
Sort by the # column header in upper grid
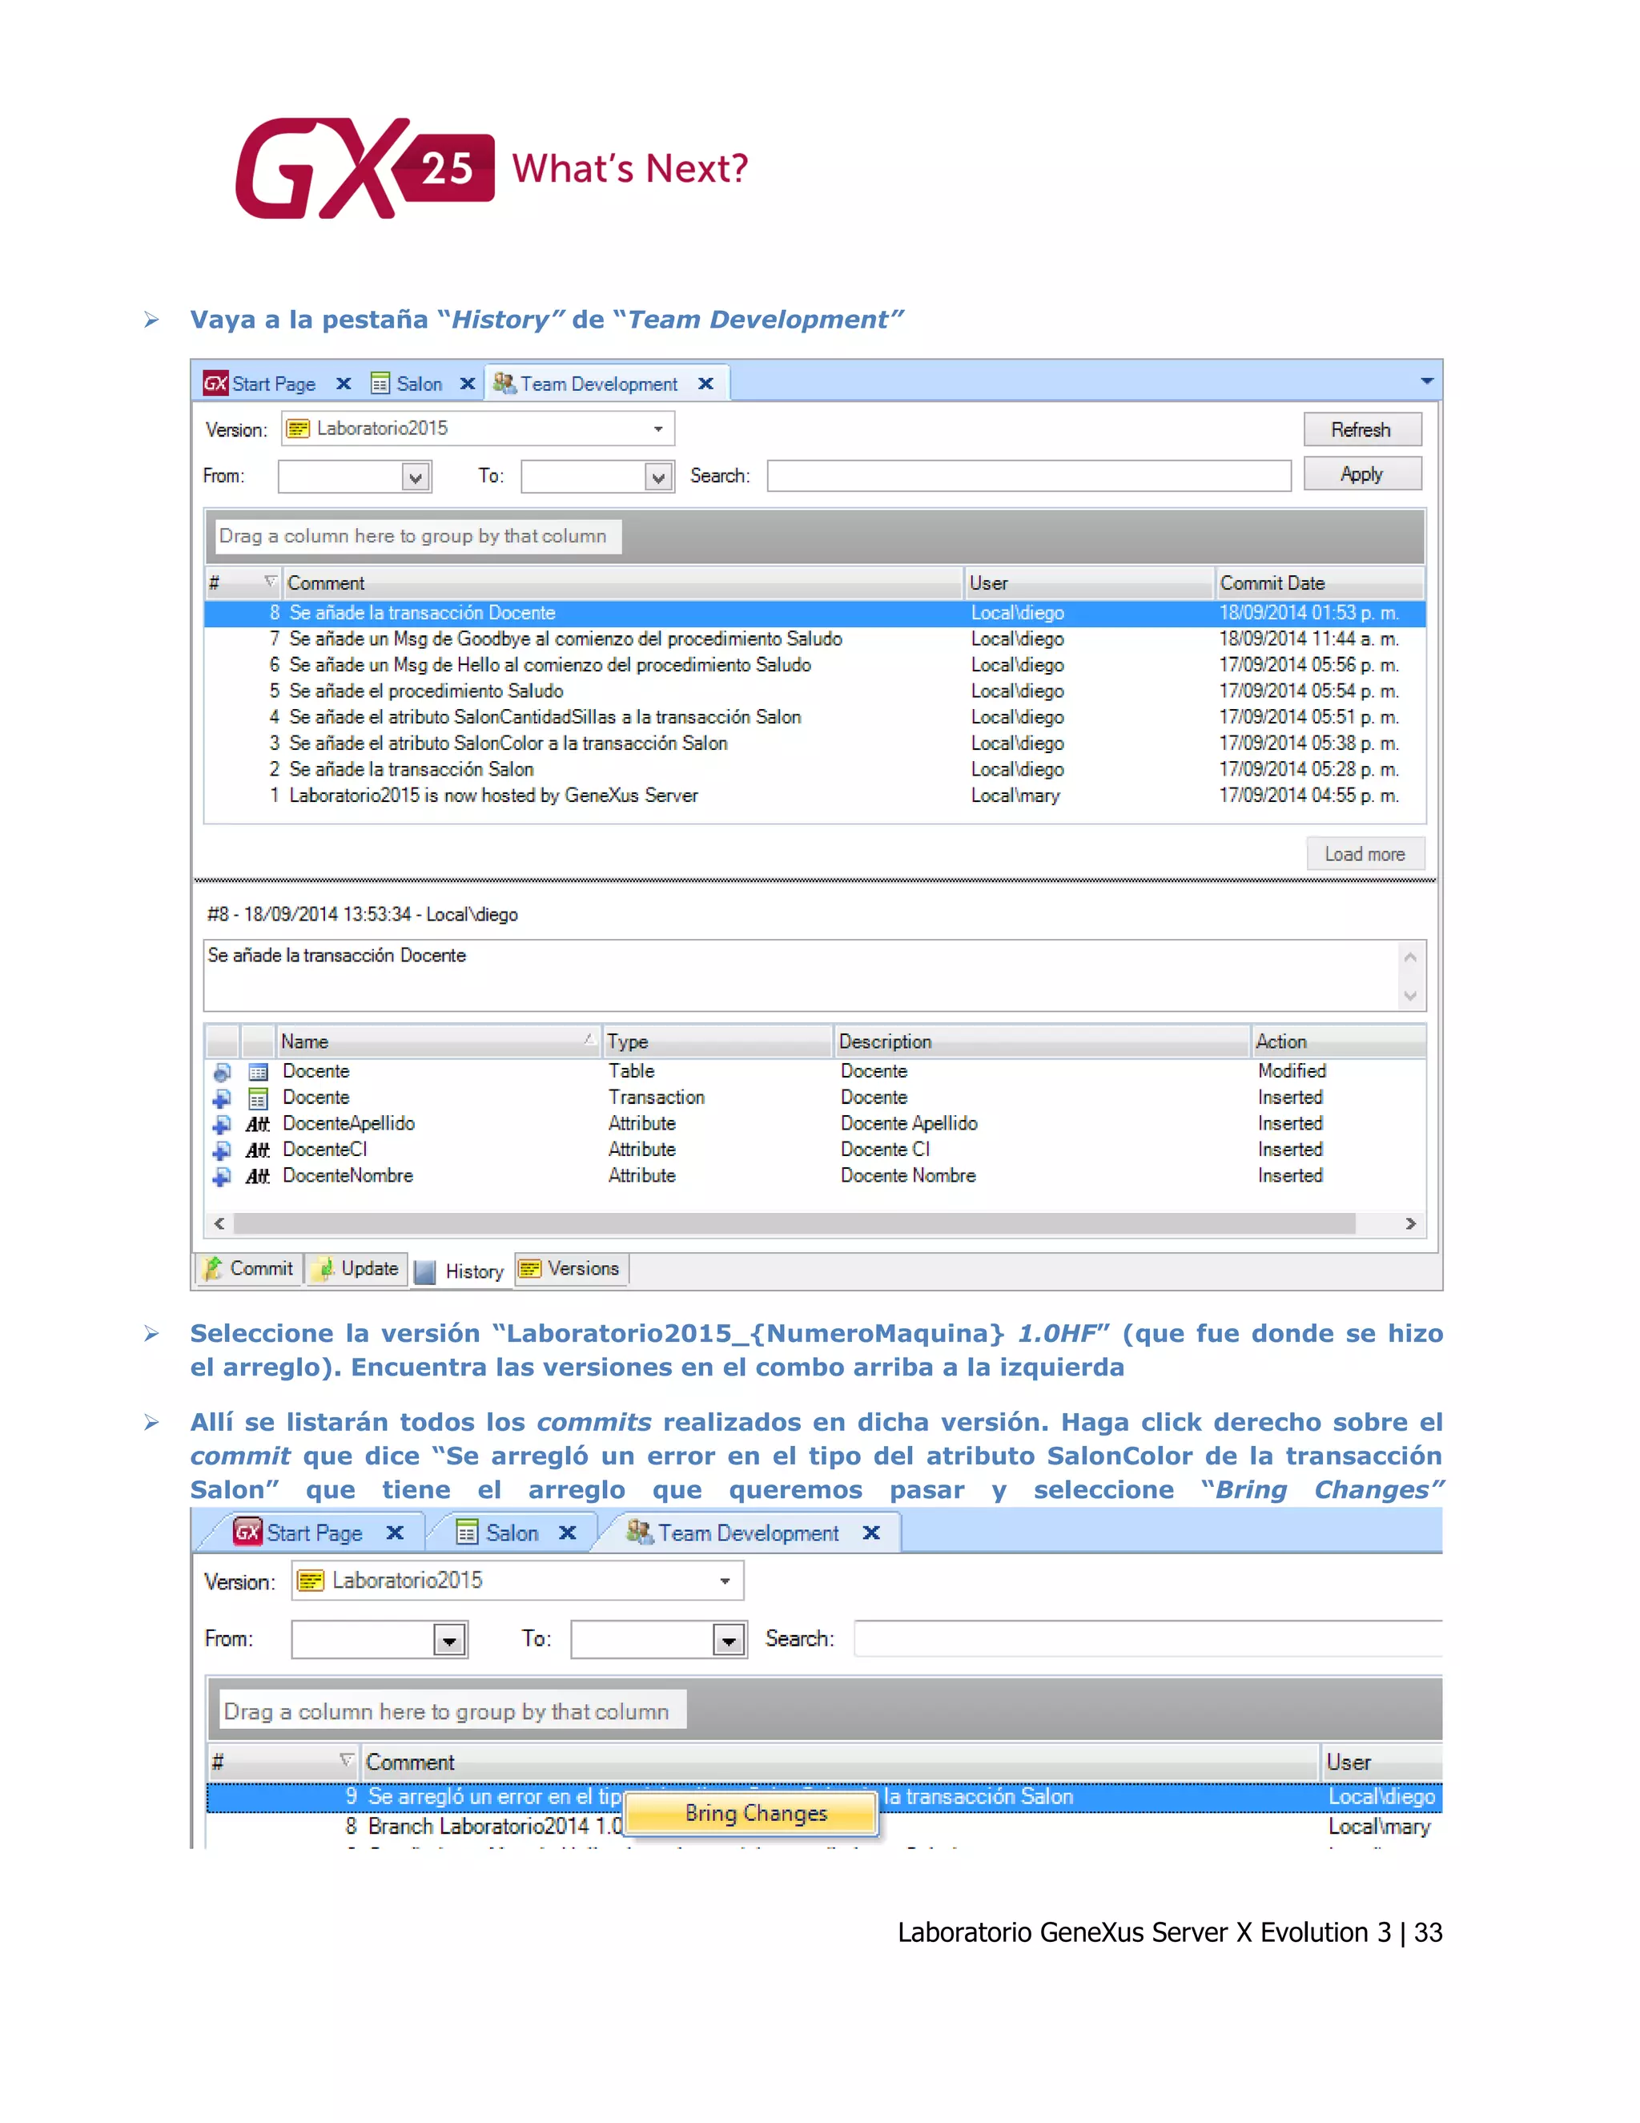click(x=243, y=583)
